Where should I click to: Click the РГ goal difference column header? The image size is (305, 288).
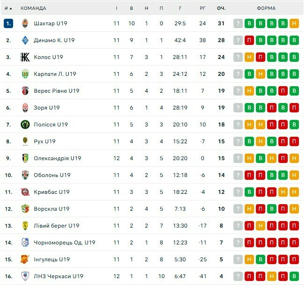click(202, 8)
